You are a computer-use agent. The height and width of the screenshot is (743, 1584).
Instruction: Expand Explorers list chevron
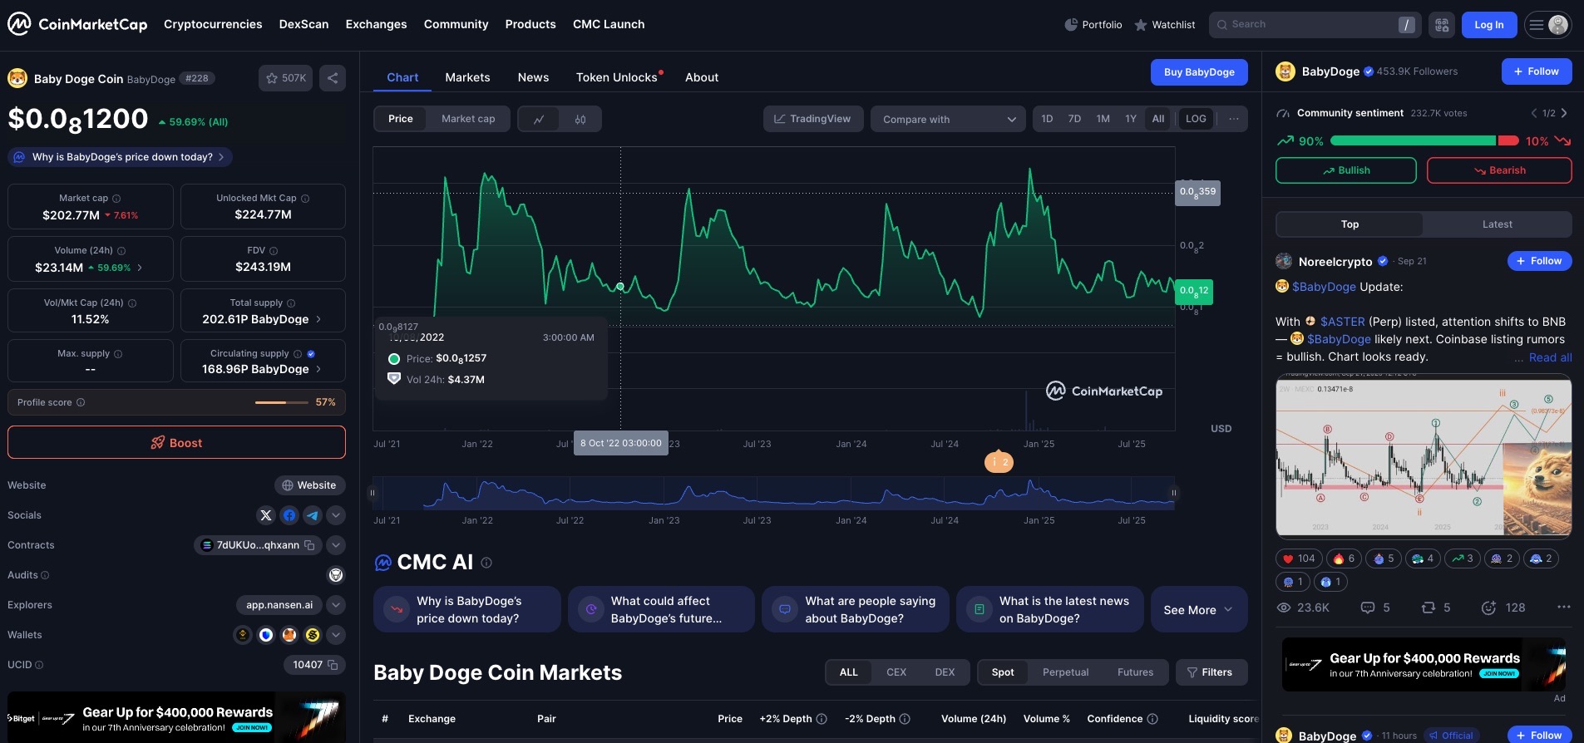pos(336,605)
